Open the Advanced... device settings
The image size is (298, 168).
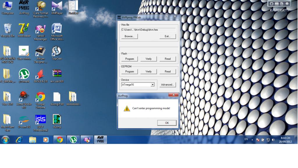(168, 85)
